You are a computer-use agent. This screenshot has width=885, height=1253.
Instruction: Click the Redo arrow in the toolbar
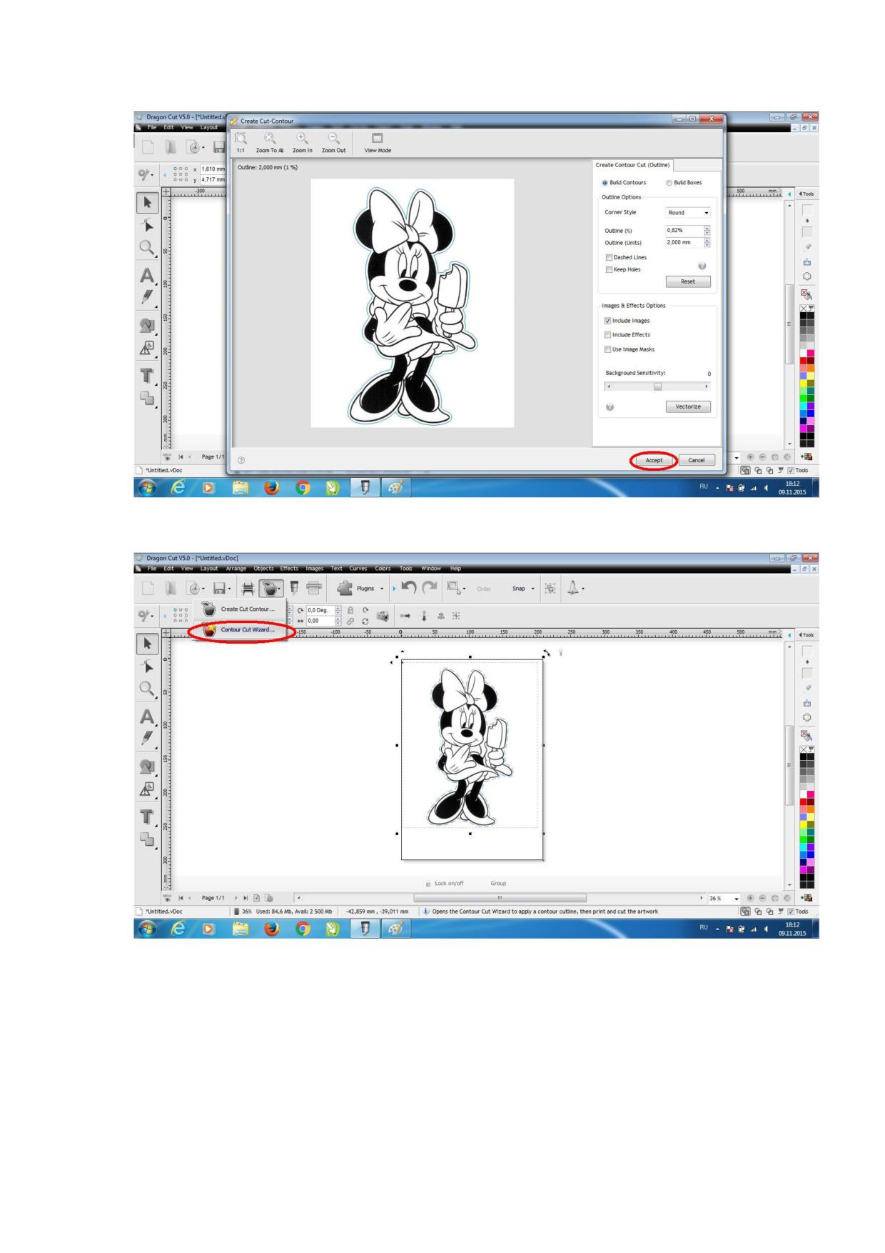point(430,588)
